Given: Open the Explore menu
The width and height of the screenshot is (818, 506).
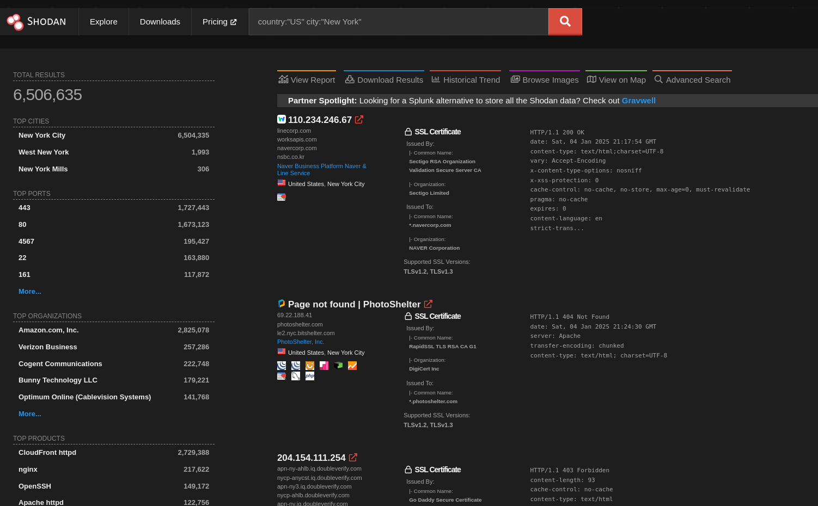Looking at the screenshot, I should tap(103, 21).
